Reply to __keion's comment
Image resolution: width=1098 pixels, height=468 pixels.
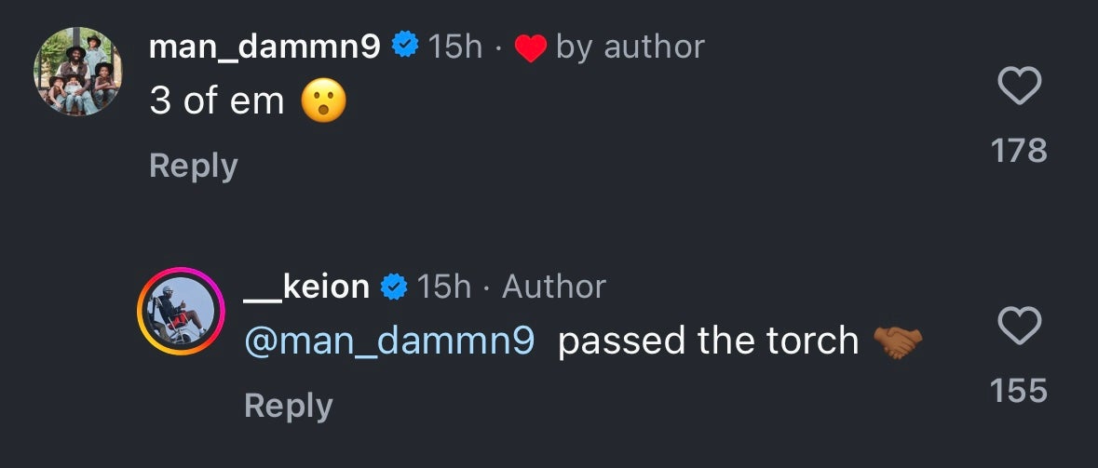coord(288,406)
